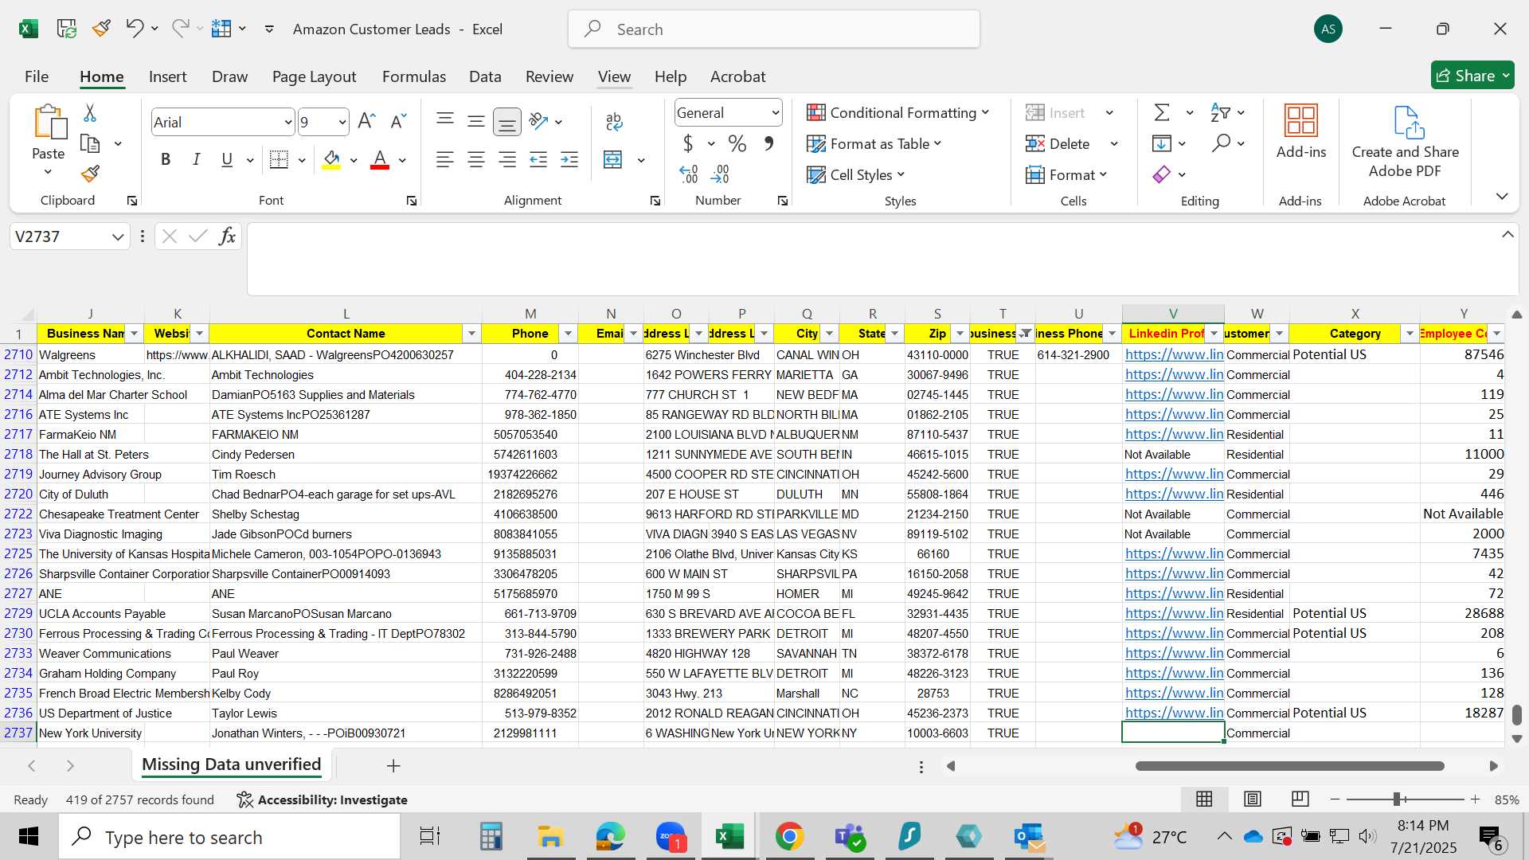The image size is (1529, 860).
Task: Open State column filter dropdown
Action: point(894,334)
